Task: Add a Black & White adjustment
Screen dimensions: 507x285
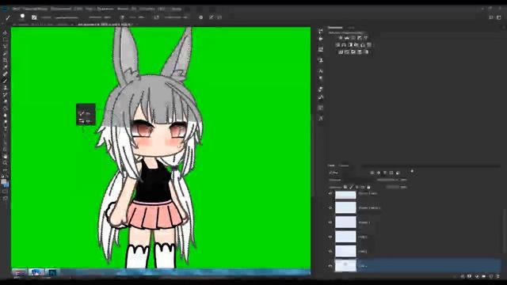Action: pyautogui.click(x=350, y=45)
